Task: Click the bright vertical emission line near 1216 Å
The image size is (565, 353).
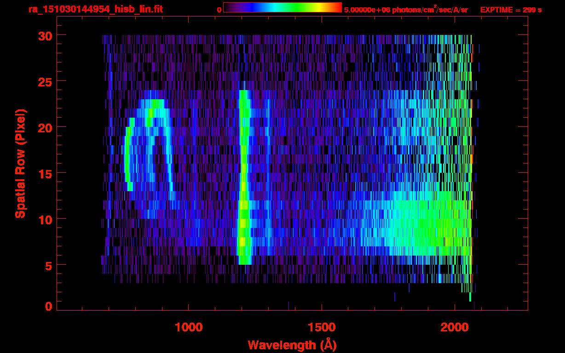Action: click(x=244, y=177)
